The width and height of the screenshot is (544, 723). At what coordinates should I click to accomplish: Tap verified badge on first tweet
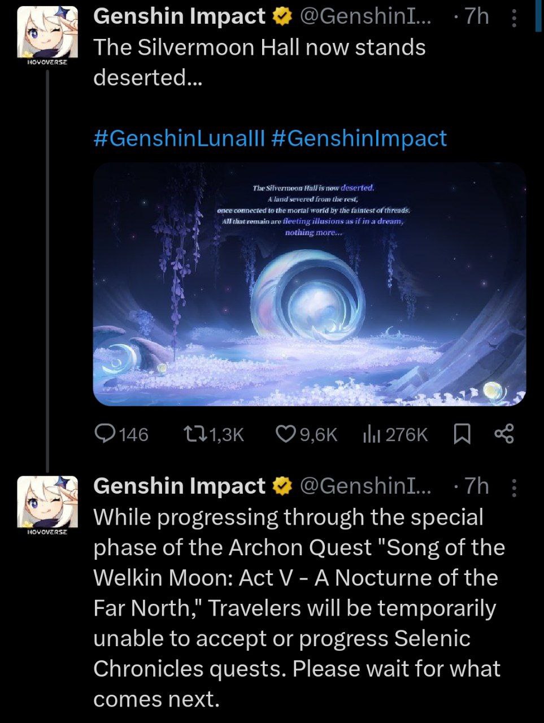(282, 17)
